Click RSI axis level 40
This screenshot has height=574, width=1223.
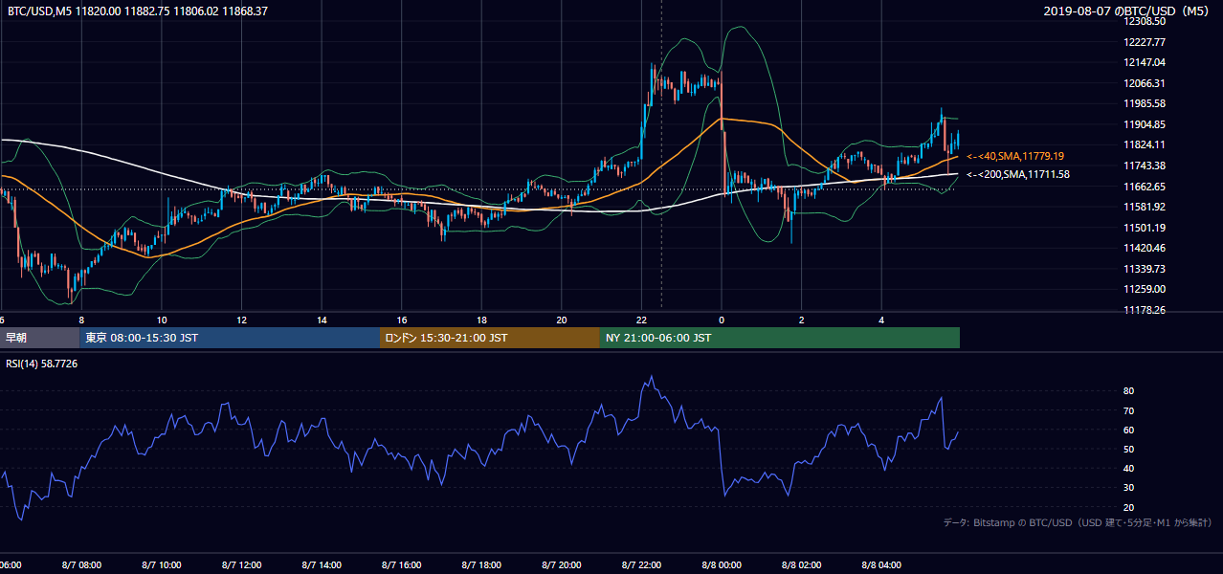point(1129,468)
